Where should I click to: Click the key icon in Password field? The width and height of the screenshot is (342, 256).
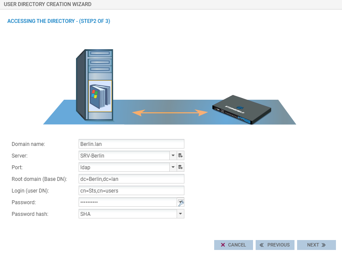(180, 202)
